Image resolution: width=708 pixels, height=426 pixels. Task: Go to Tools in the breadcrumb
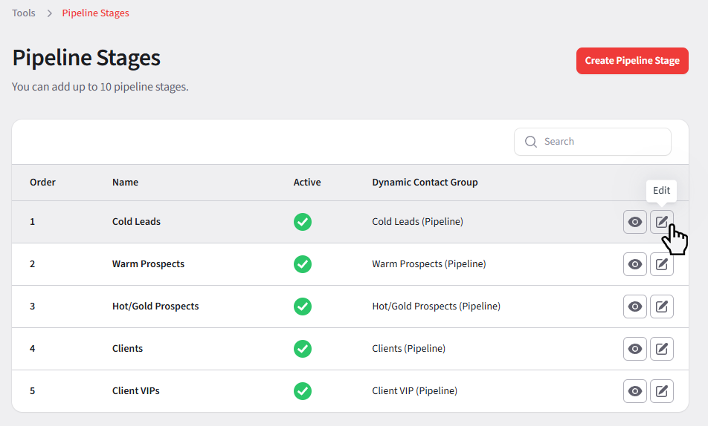[x=24, y=13]
